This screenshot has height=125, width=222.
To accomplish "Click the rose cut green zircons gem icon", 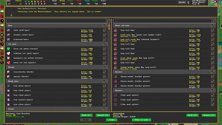I will coord(9,49).
